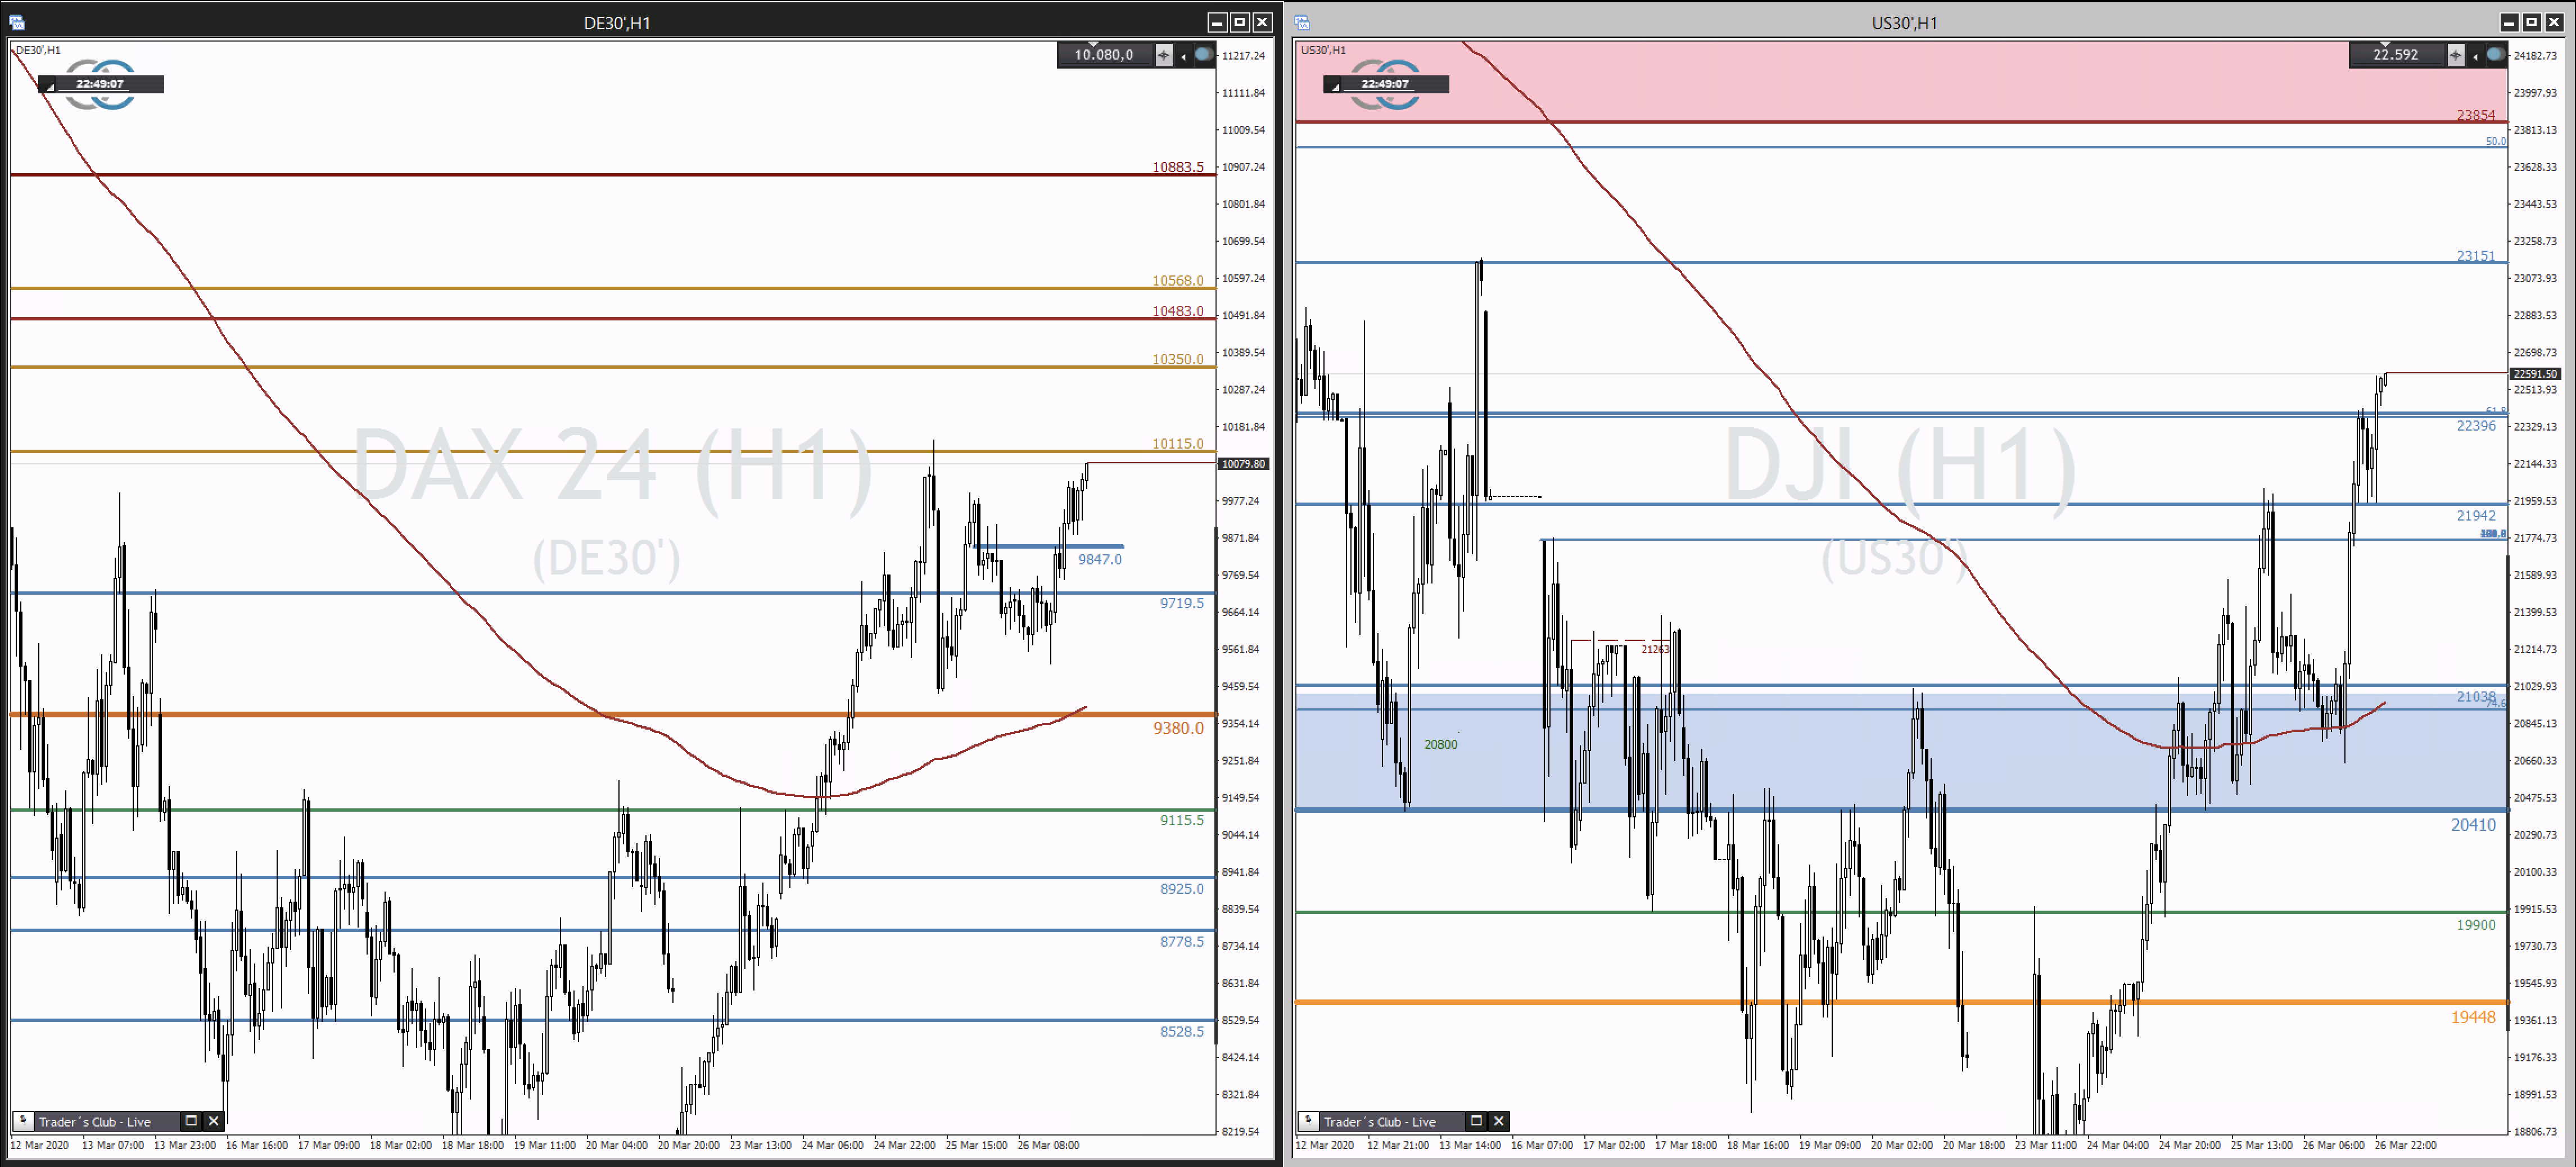Click the 26 Mar 22:00 time label on DJI axis

tap(2405, 1145)
